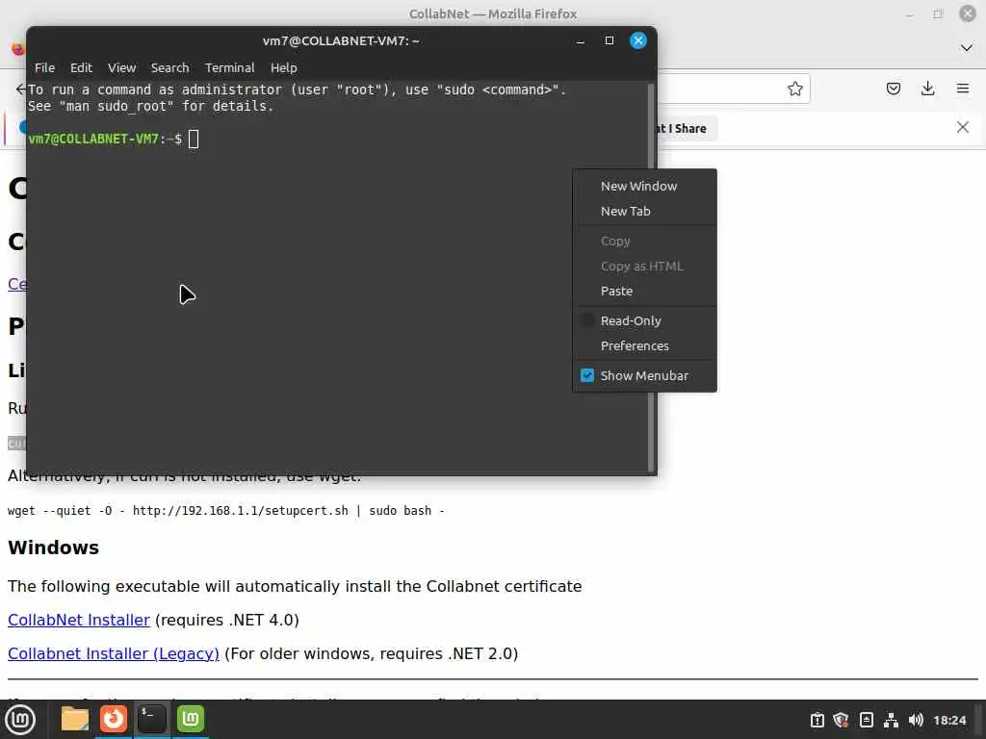This screenshot has height=739, width=986.
Task: Minimize the terminal window
Action: click(581, 40)
